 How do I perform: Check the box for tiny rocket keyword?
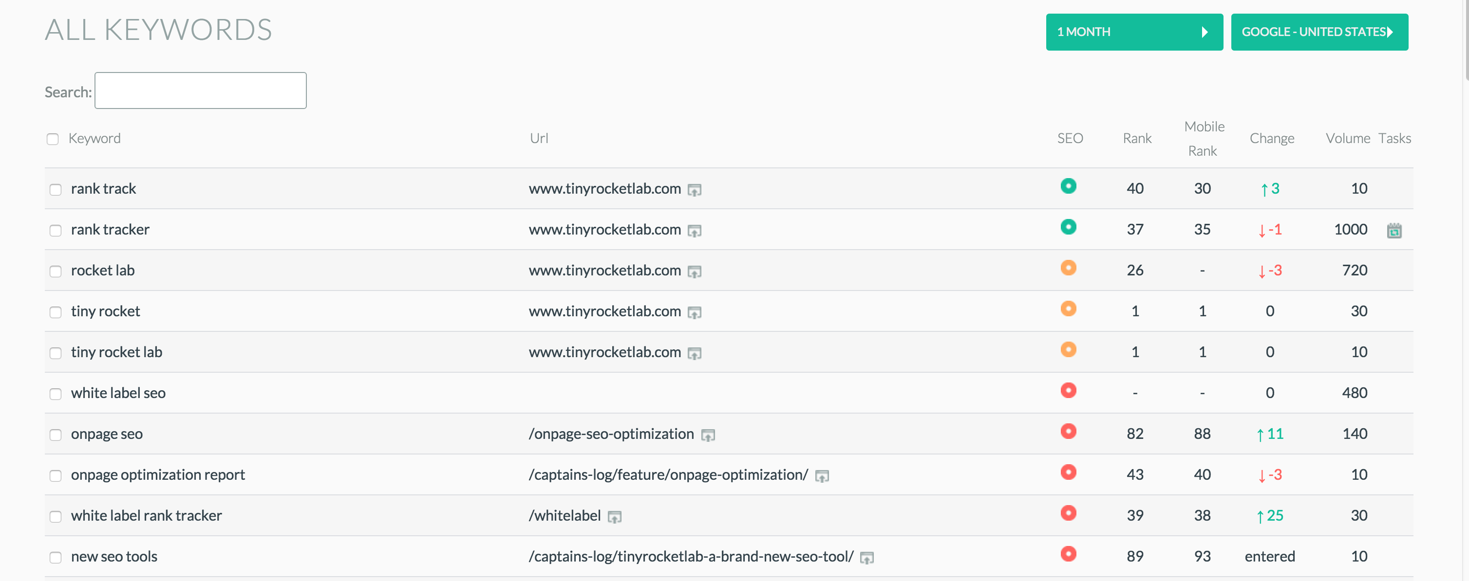point(56,312)
